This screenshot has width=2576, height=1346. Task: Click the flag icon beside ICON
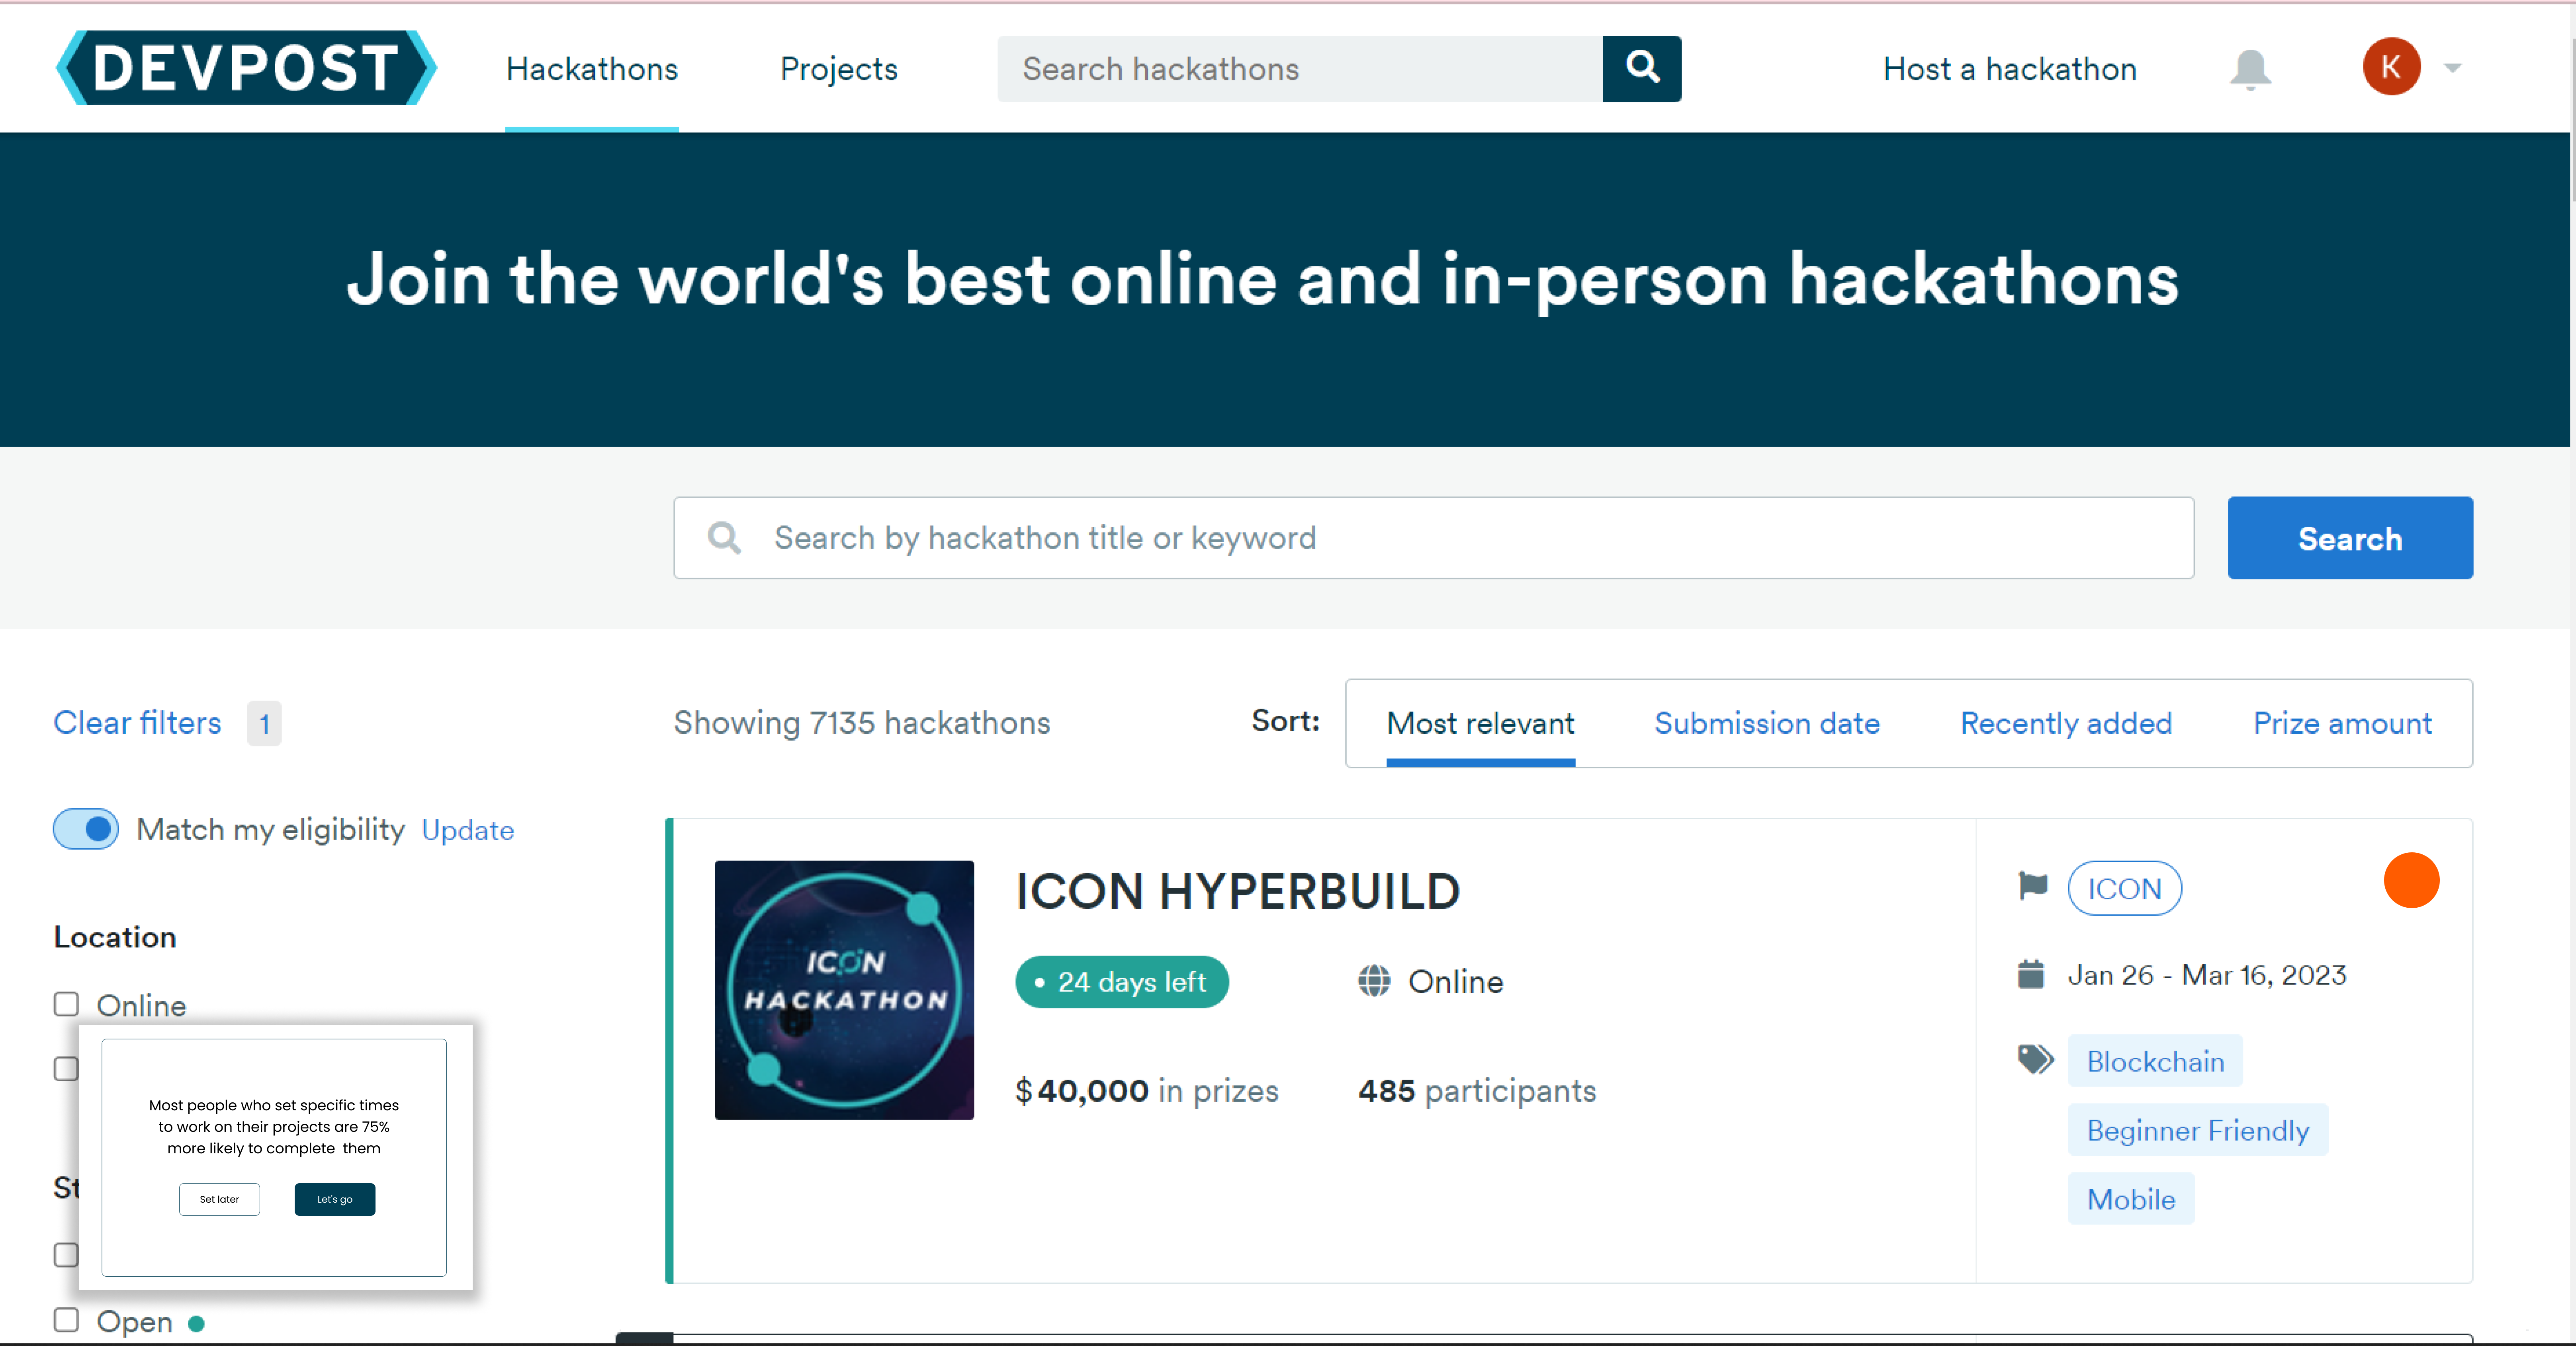[x=2032, y=886]
